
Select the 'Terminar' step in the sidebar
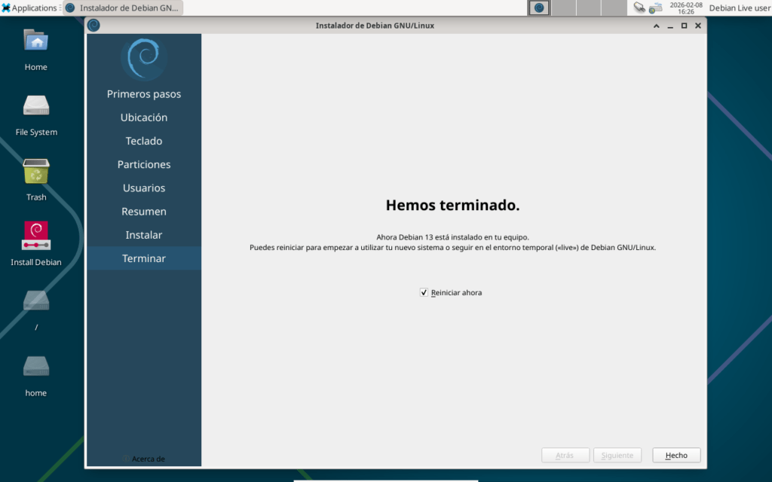(x=144, y=258)
